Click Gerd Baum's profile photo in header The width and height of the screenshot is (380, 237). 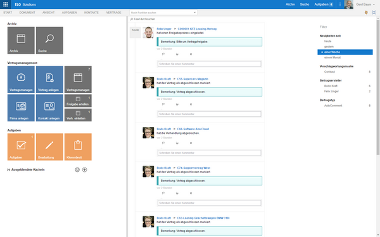coord(349,4)
